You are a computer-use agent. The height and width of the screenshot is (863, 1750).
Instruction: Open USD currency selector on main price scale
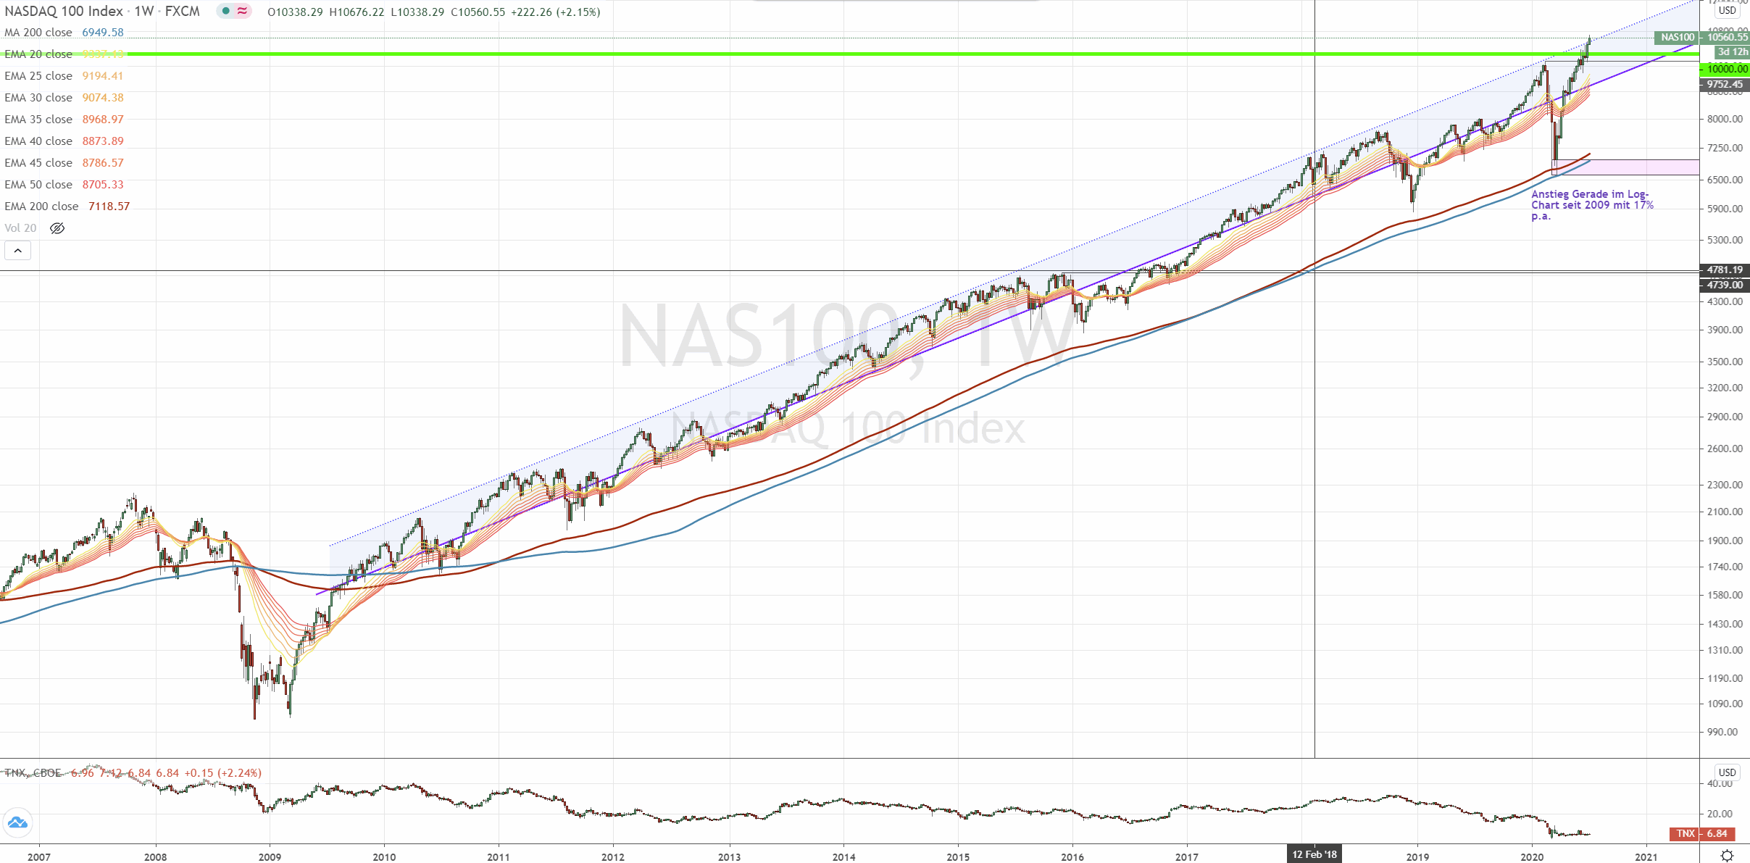pos(1728,10)
